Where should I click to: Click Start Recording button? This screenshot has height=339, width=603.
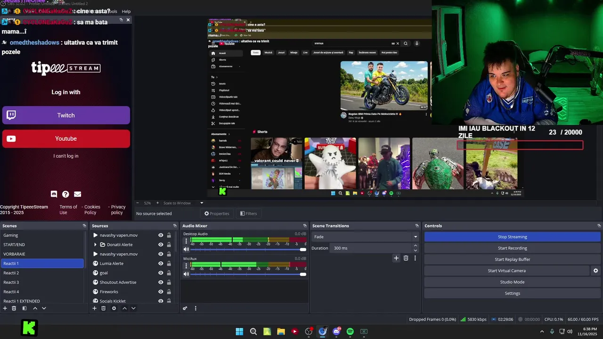click(512, 248)
